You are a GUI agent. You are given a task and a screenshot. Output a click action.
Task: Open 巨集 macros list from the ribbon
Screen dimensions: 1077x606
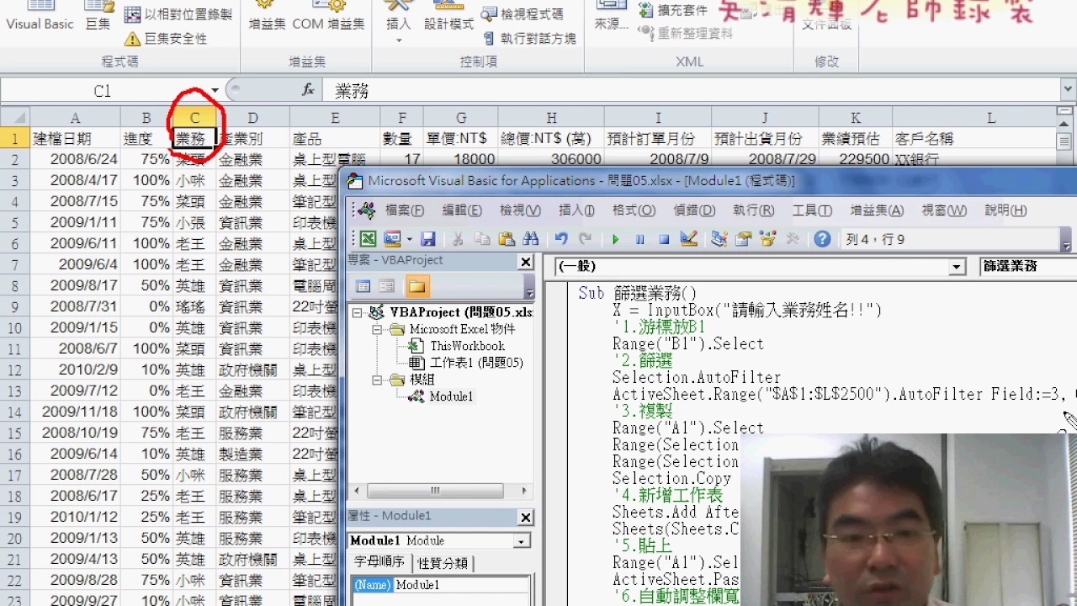[x=98, y=16]
